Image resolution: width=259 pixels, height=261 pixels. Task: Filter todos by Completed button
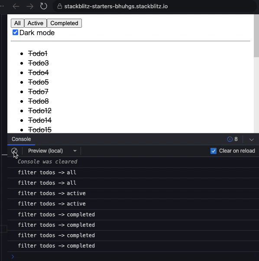64,23
